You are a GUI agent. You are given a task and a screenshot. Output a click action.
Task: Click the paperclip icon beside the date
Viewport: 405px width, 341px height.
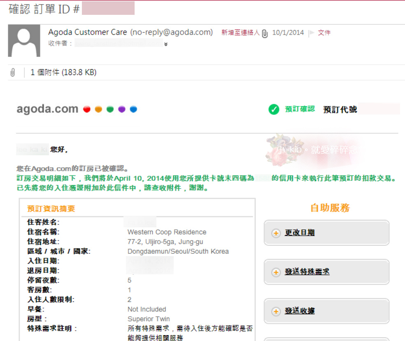coord(265,33)
